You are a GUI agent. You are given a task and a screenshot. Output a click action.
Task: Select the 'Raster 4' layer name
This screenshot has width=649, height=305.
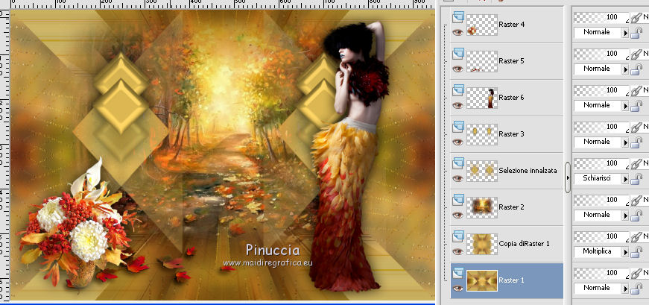(x=512, y=25)
